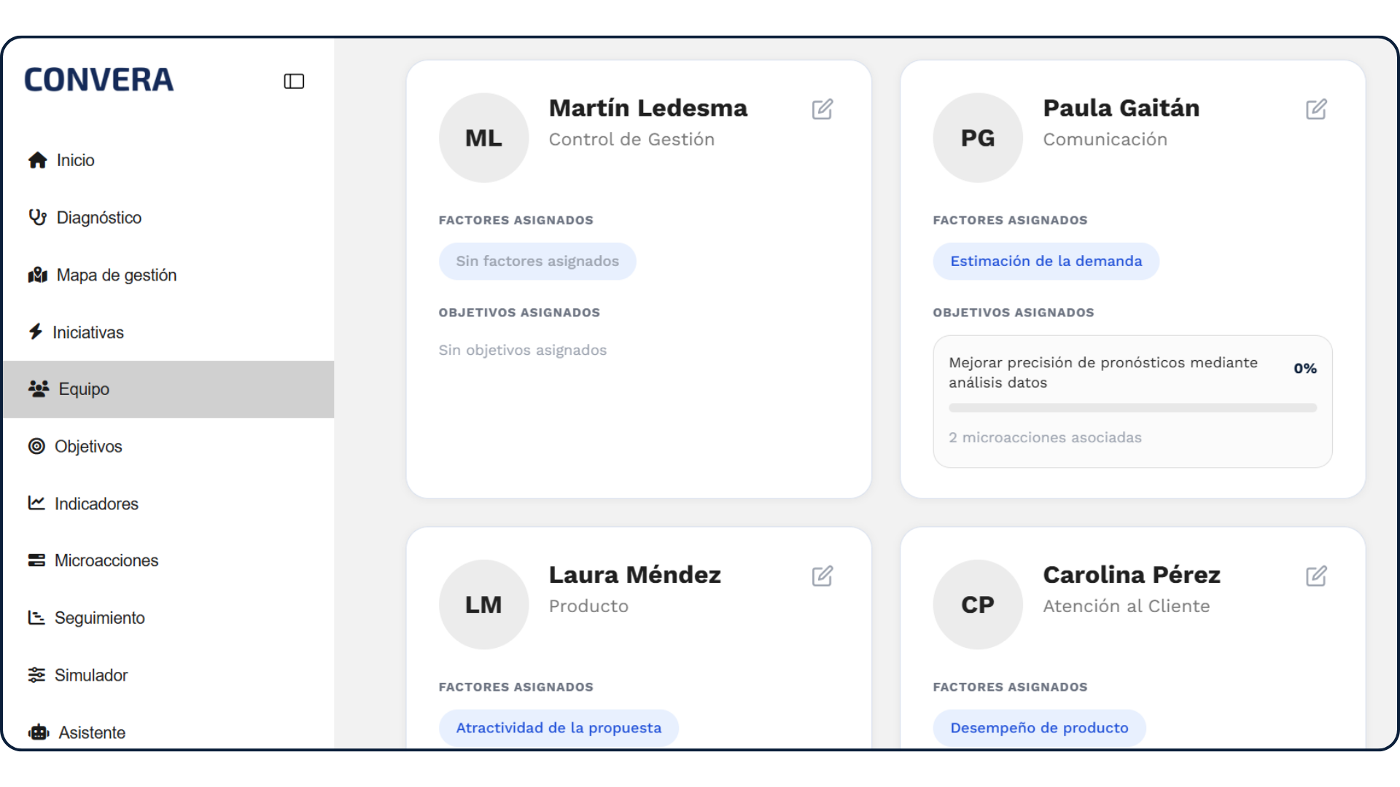Viewport: 1400px width, 787px height.
Task: Open Microacciones in sidebar
Action: [168, 560]
